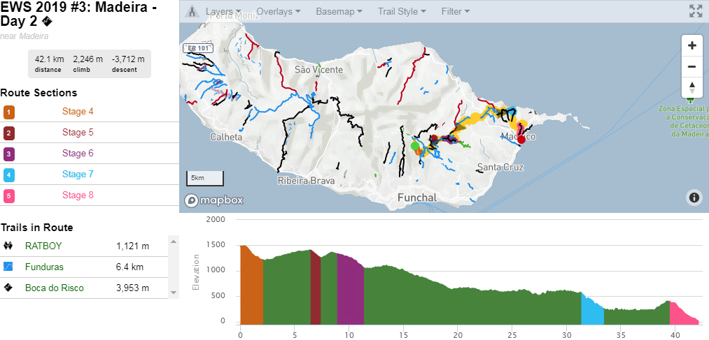
Task: Enter fullscreen map view
Action: click(x=695, y=11)
